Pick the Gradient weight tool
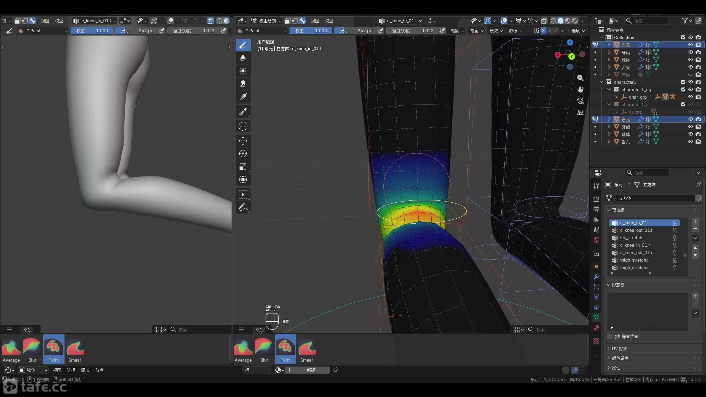The width and height of the screenshot is (706, 397). 243,97
